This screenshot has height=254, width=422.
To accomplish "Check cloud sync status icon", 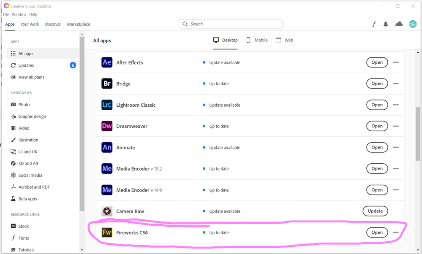I will pyautogui.click(x=399, y=24).
